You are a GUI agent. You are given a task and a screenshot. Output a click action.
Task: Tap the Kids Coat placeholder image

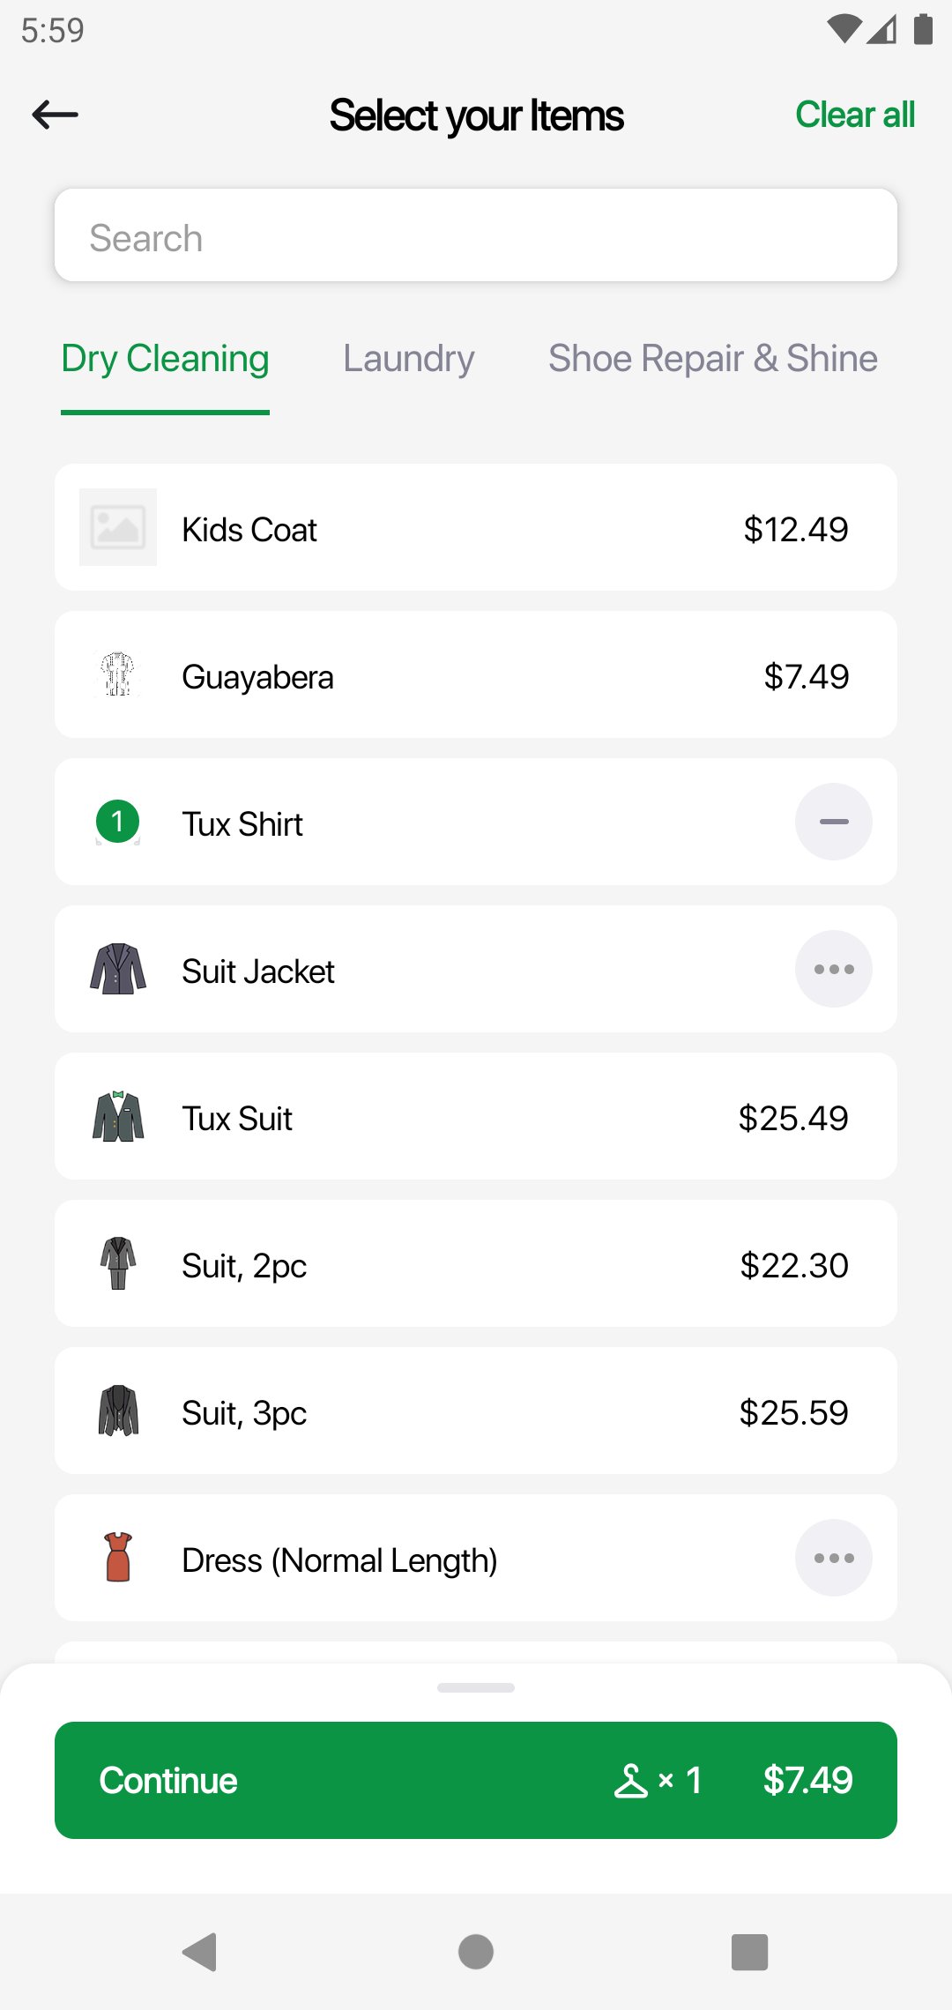tap(118, 527)
